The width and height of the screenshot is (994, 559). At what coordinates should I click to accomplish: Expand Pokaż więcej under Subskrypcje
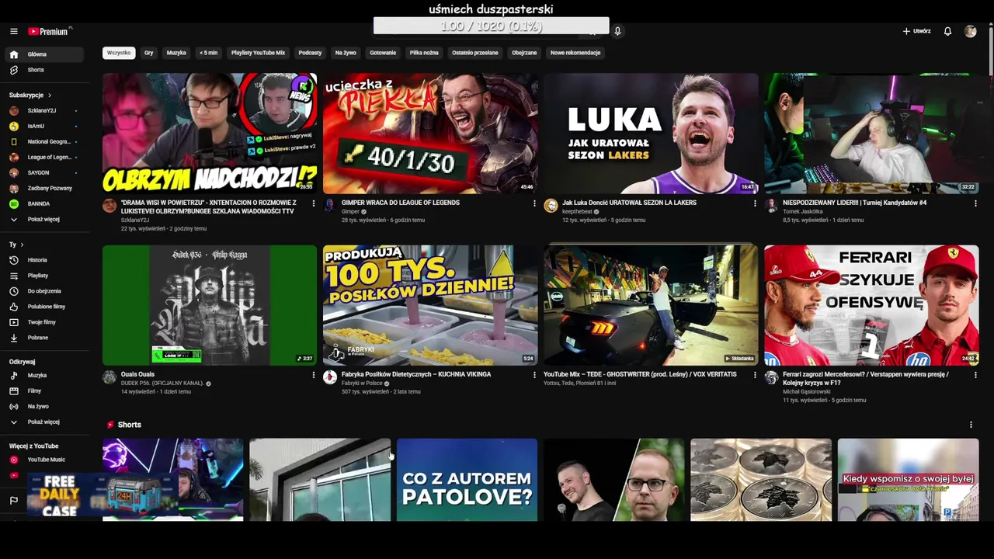43,219
